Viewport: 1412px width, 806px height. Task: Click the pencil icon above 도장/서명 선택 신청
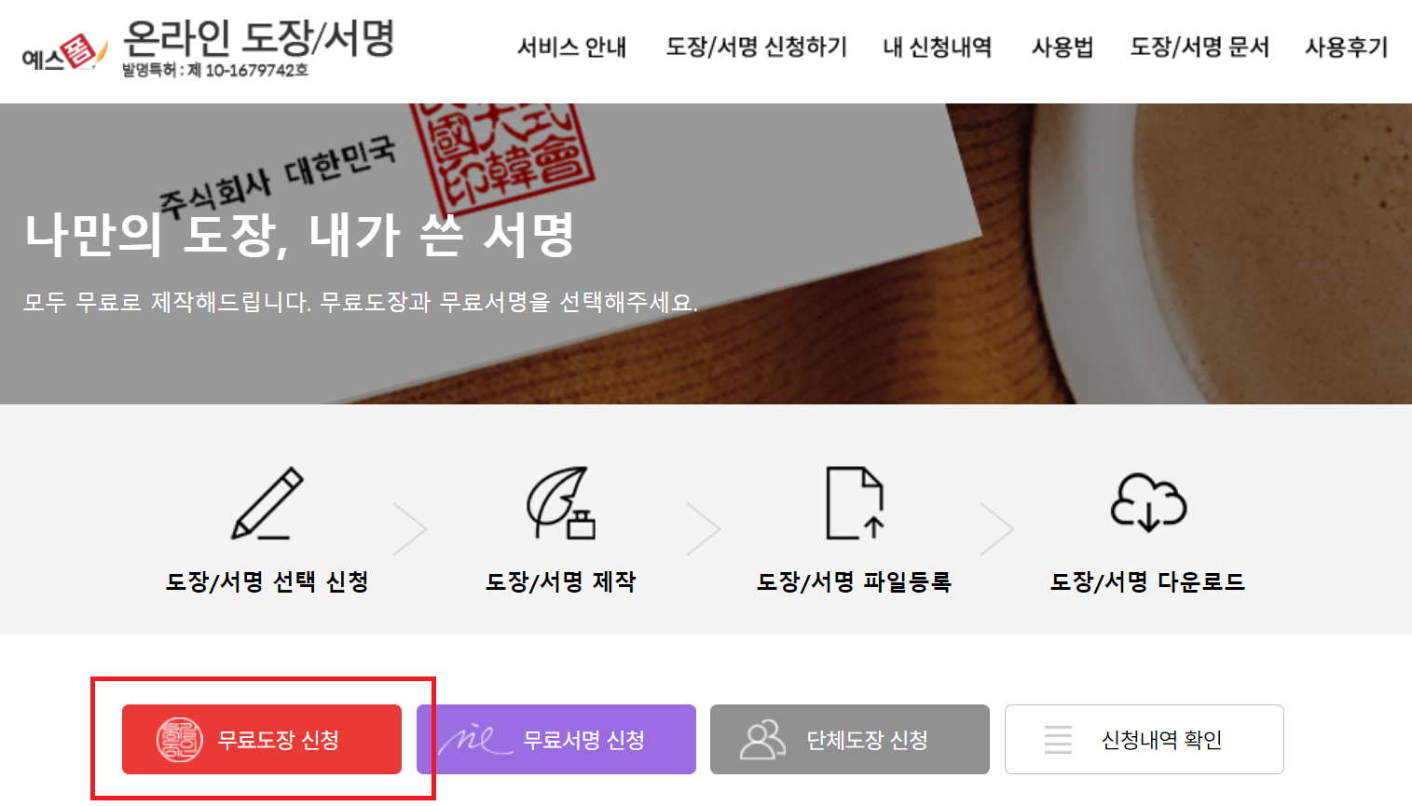(x=267, y=503)
